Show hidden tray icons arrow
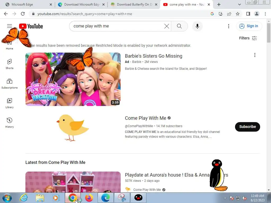 pos(225,198)
